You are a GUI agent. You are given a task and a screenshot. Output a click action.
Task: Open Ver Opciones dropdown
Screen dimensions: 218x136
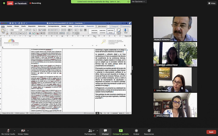(138, 2)
